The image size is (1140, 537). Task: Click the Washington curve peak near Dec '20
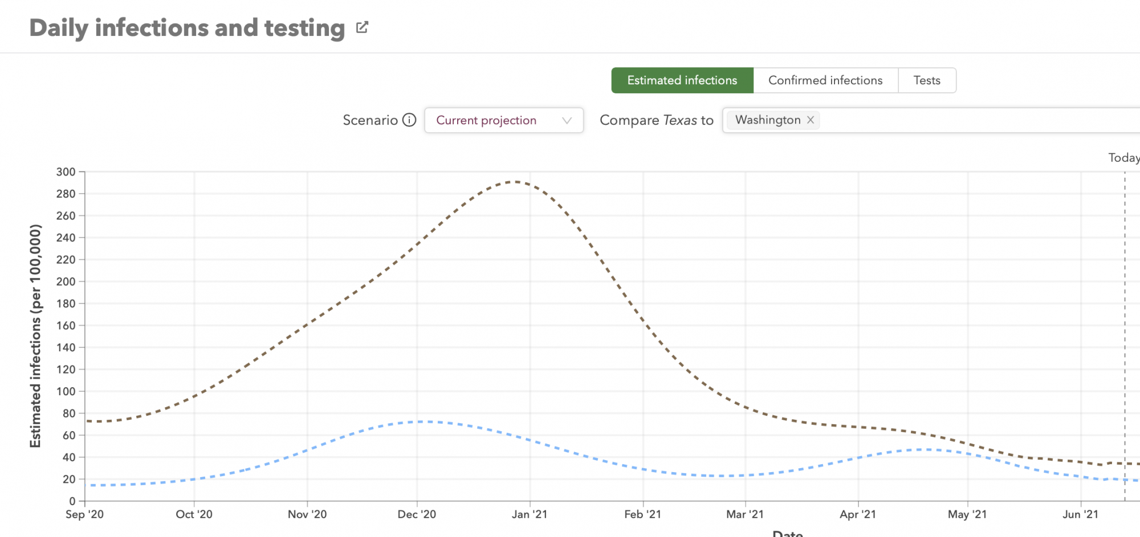[x=425, y=422]
